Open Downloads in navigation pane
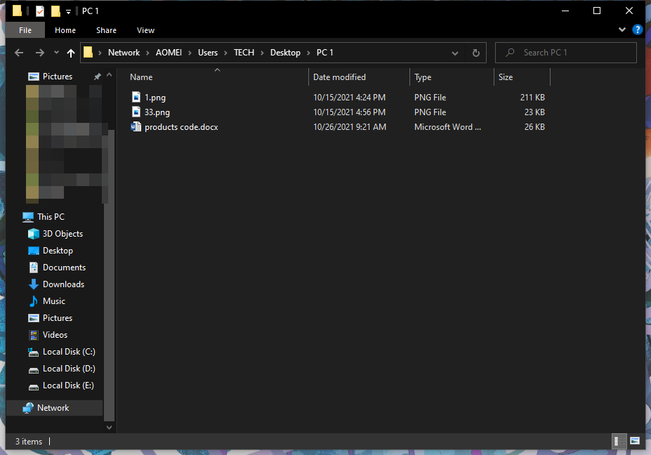 (x=63, y=284)
